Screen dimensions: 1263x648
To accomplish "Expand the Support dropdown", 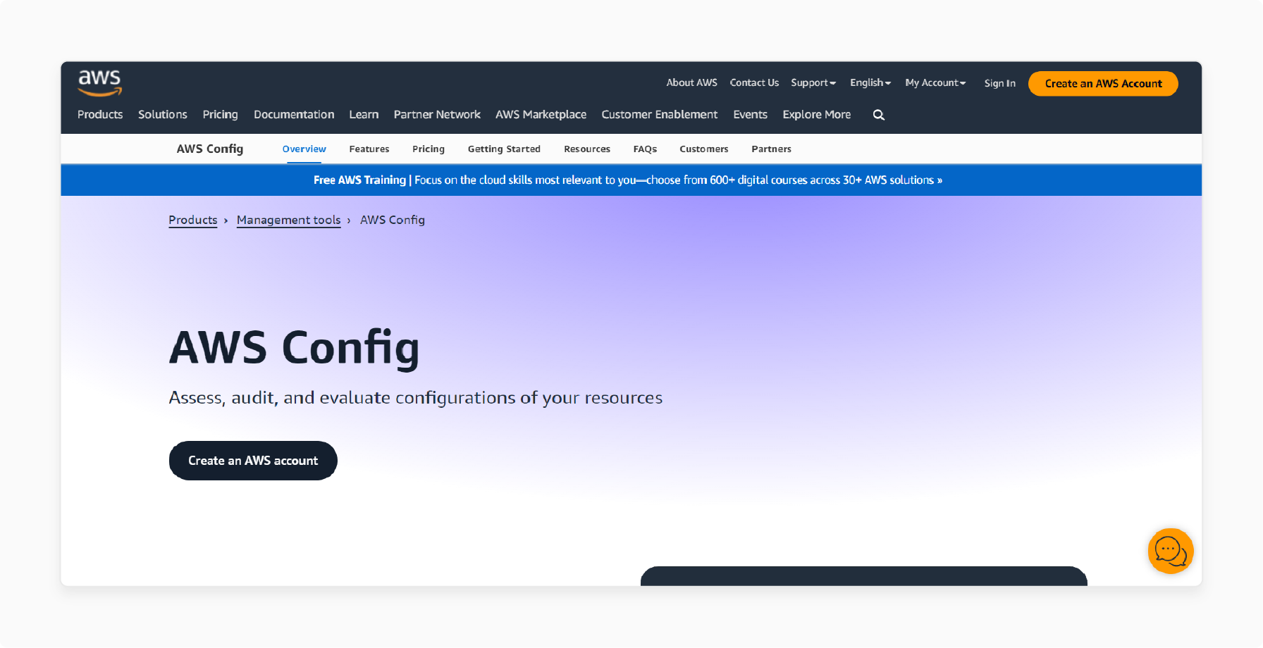I will 813,83.
